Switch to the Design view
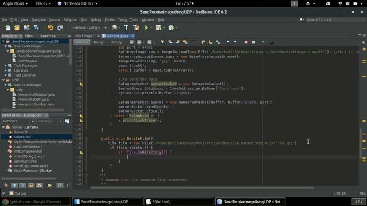Image resolution: width=367 pixels, height=206 pixels. (x=99, y=42)
